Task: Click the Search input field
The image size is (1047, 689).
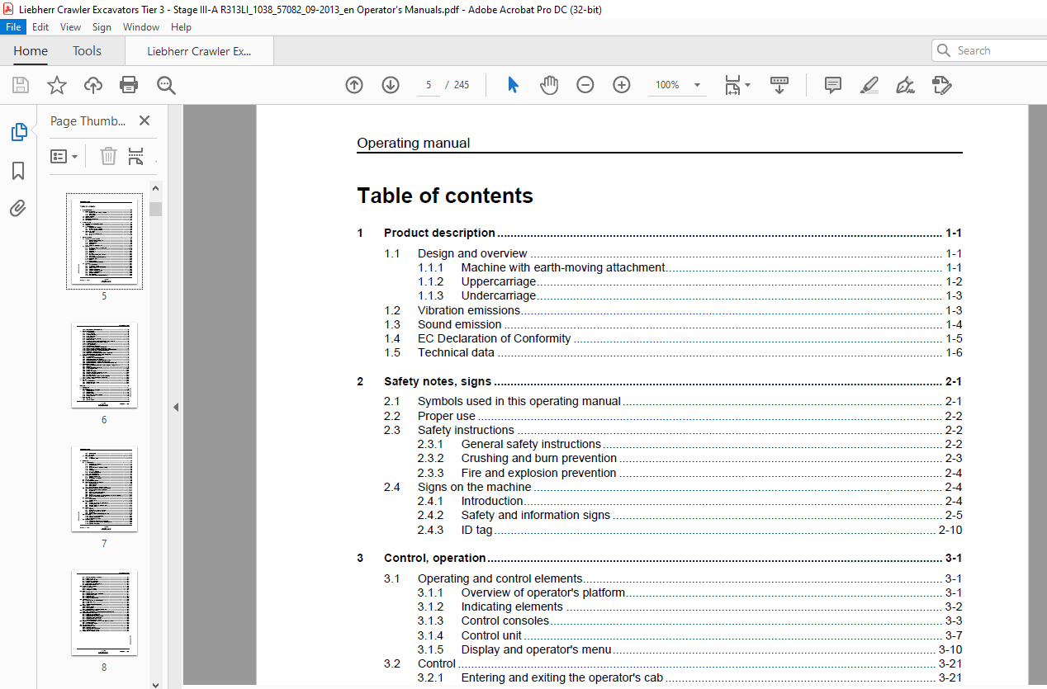Action: 988,50
